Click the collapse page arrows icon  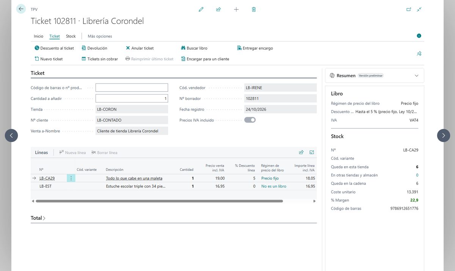[x=419, y=9]
